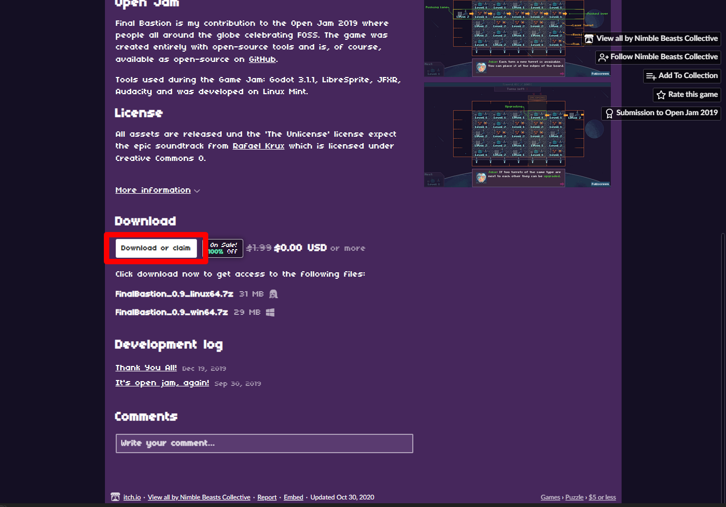Click the chevron next to More information
This screenshot has height=507, width=726.
[197, 191]
